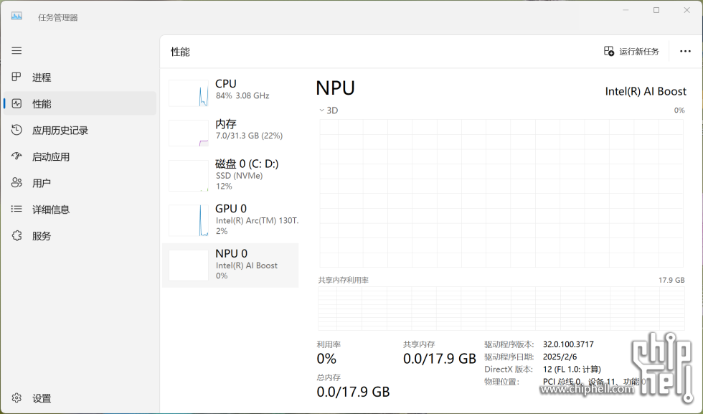Toggle the hamburger navigation menu

pyautogui.click(x=16, y=51)
